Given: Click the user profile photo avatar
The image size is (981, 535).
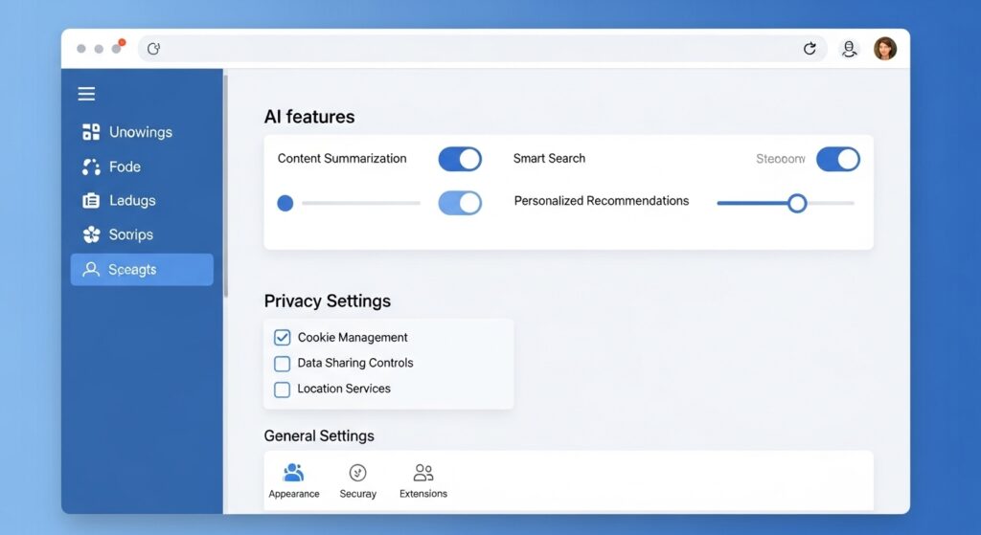Looking at the screenshot, I should coord(885,49).
